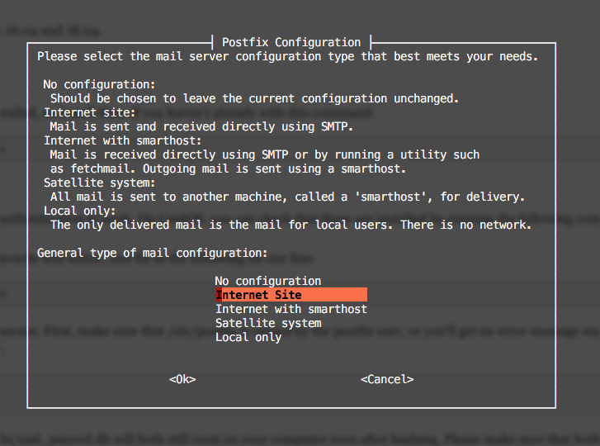Click the 'Internet with smarthost:' description heading
The image size is (600, 446).
pyautogui.click(x=122, y=140)
